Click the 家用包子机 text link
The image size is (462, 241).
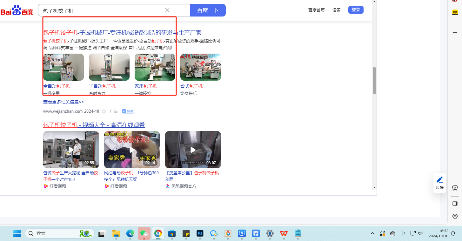point(146,86)
